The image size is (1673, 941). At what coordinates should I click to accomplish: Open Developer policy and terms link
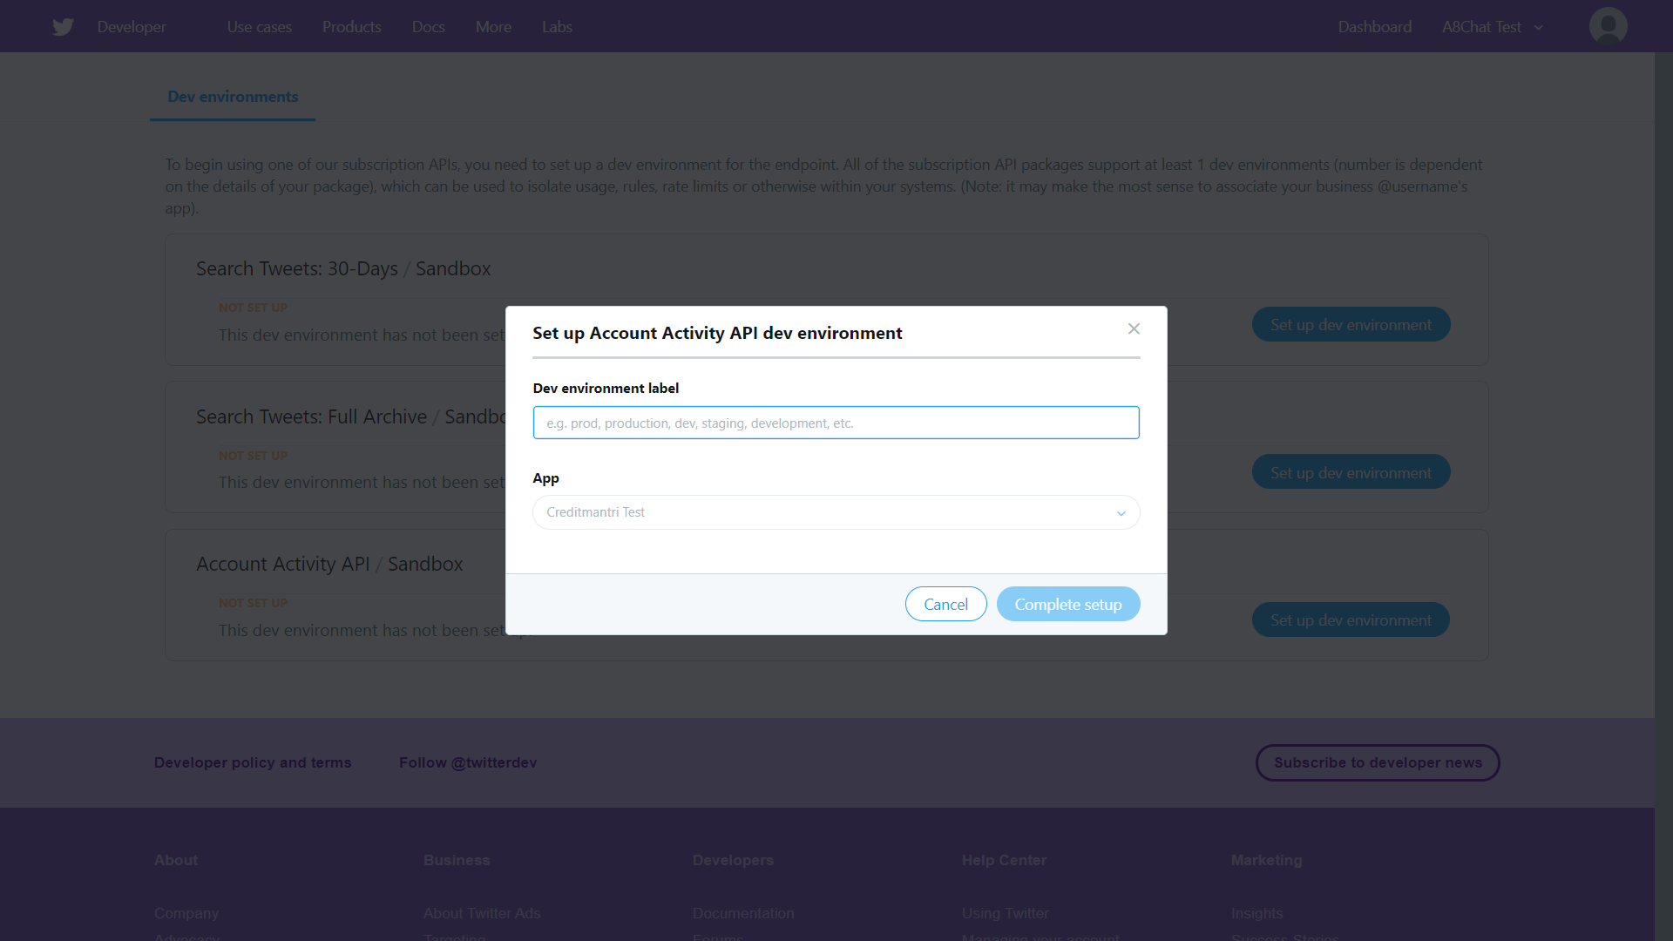pos(253,762)
